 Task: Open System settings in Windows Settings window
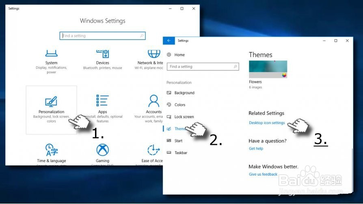point(51,62)
